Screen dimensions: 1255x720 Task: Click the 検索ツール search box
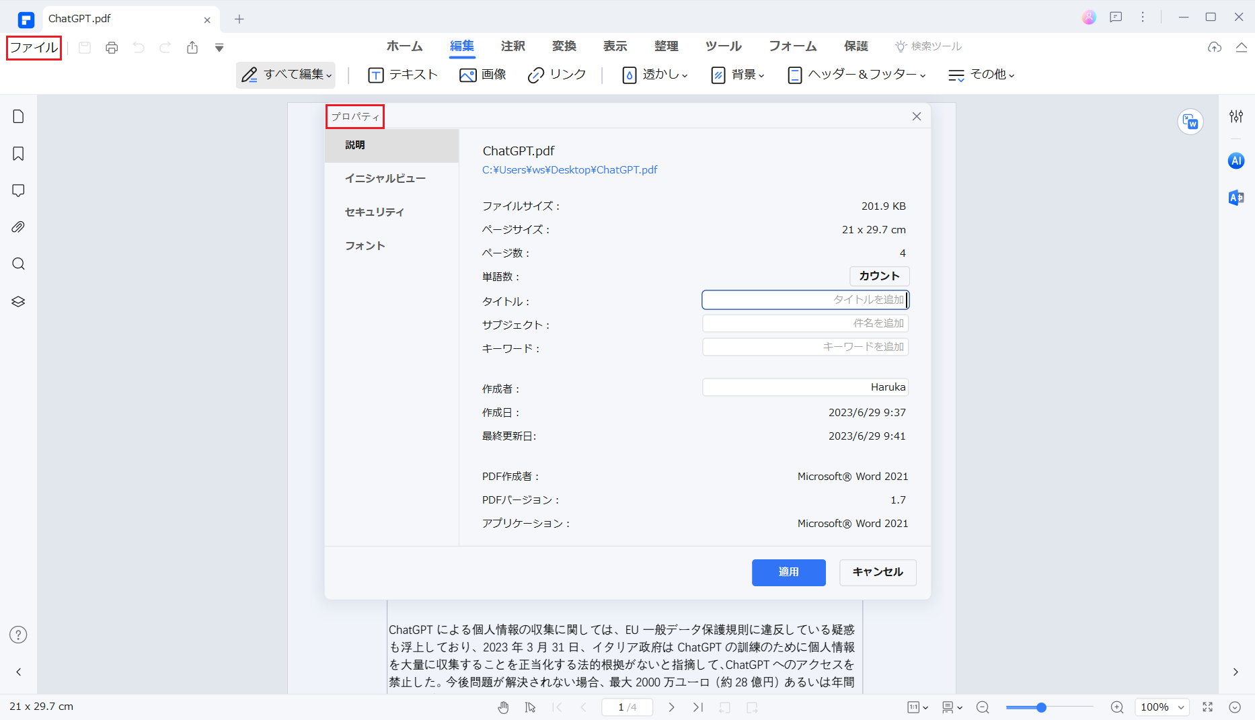929,46
